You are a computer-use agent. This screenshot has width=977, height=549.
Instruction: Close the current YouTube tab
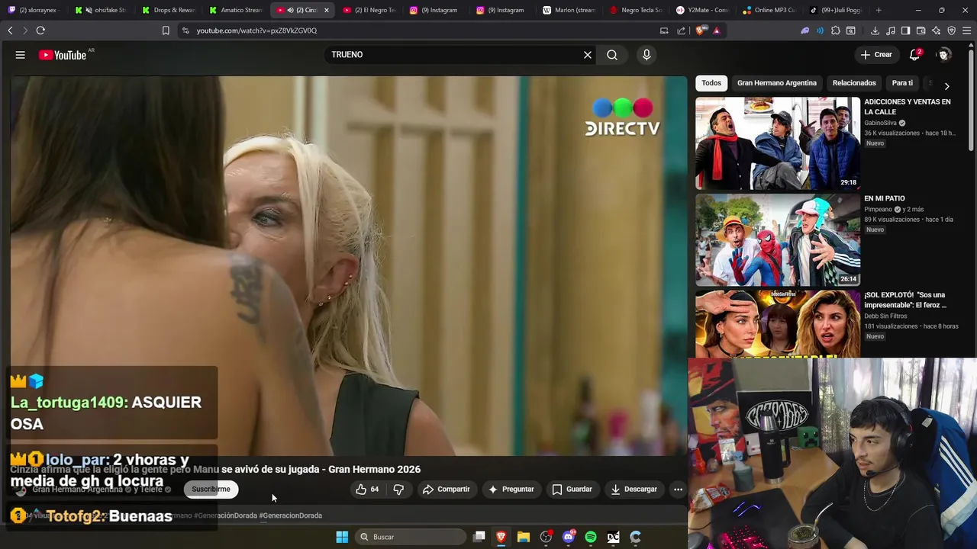point(327,10)
